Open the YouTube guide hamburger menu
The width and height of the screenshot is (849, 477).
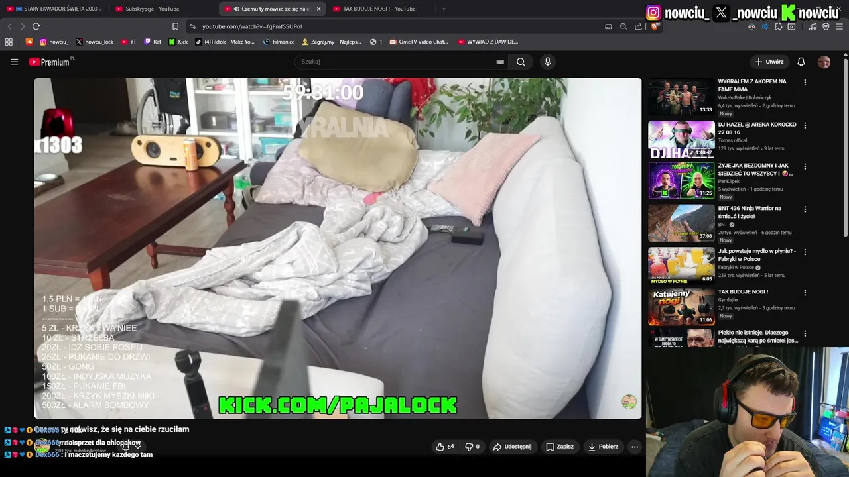[x=14, y=62]
